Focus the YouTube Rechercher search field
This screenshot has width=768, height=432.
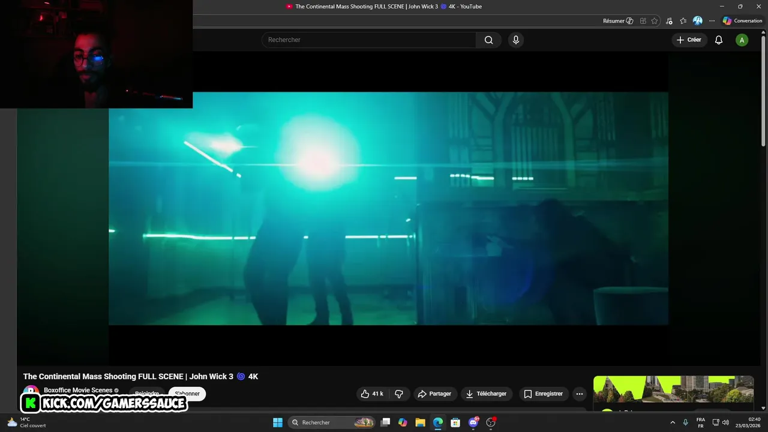coord(369,40)
